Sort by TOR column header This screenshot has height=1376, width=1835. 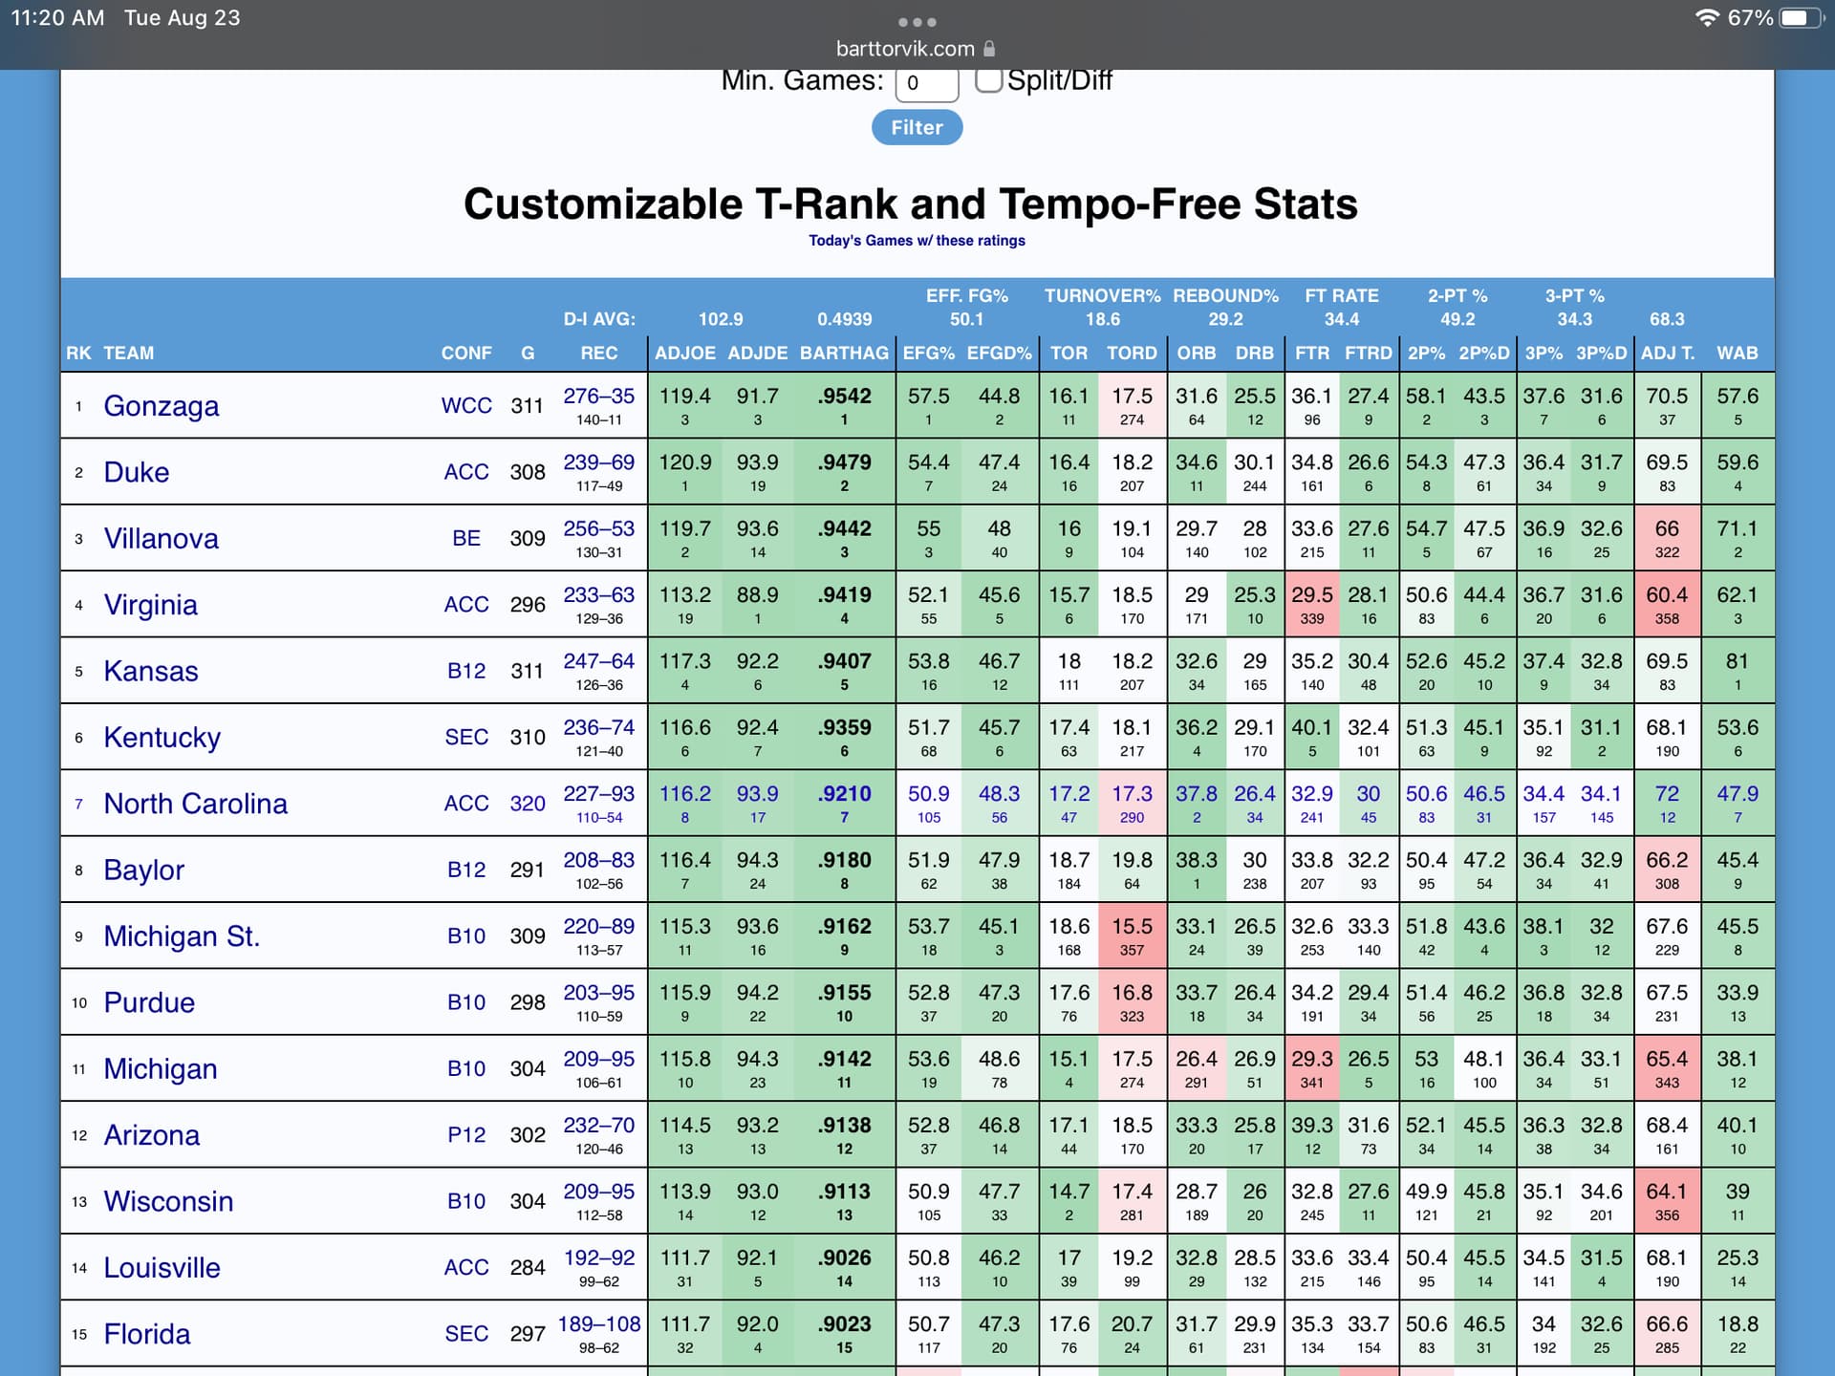click(1069, 354)
